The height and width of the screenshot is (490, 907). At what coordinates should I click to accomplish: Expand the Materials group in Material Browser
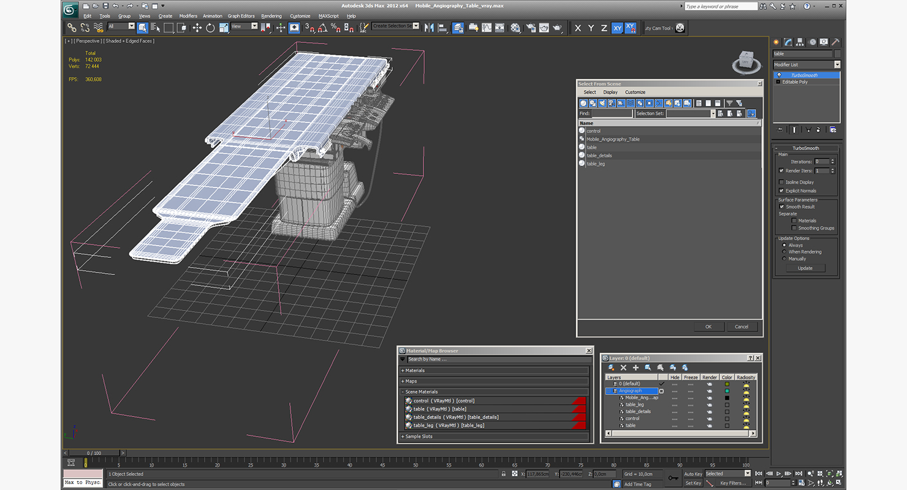click(494, 371)
